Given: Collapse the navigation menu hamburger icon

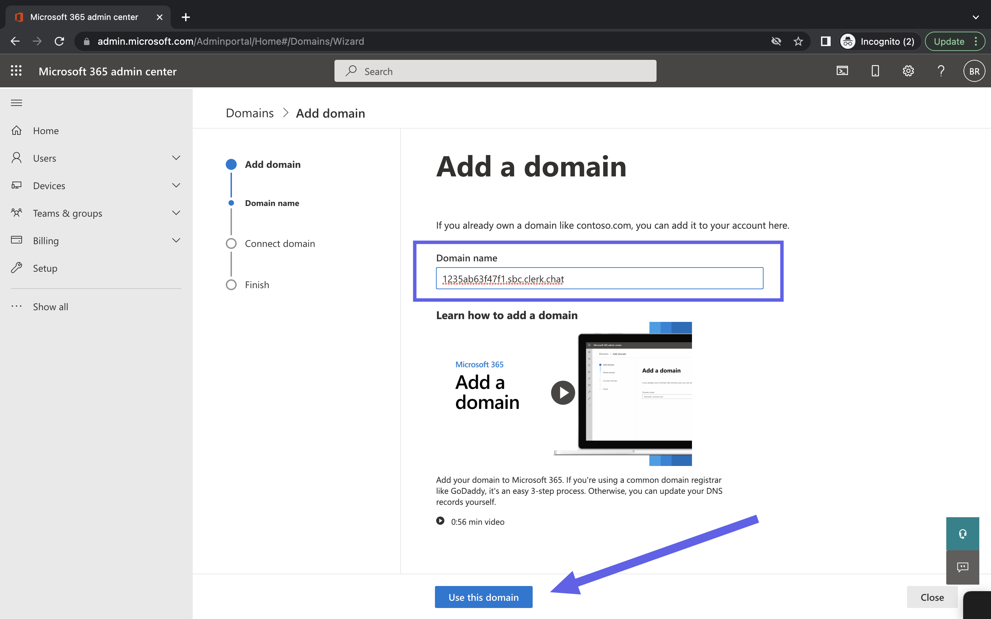Looking at the screenshot, I should (x=17, y=103).
